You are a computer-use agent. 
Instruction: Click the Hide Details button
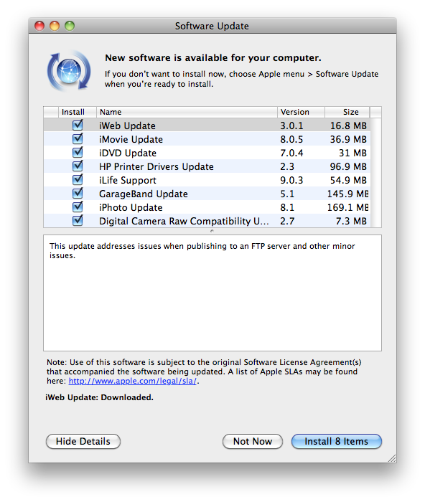click(x=83, y=441)
